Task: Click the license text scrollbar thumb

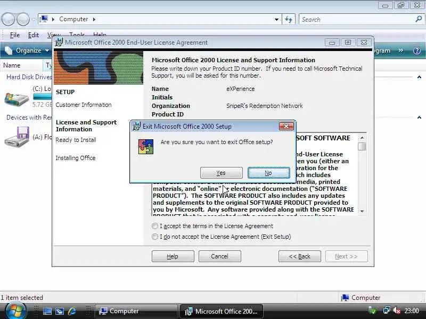Action: point(362,147)
